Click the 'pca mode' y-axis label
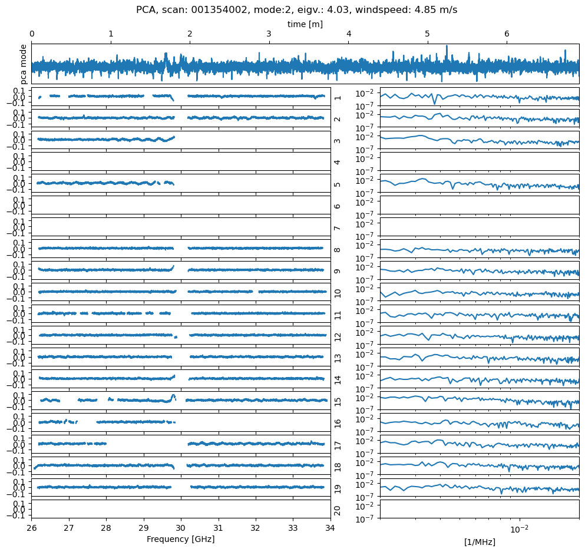 [24, 64]
